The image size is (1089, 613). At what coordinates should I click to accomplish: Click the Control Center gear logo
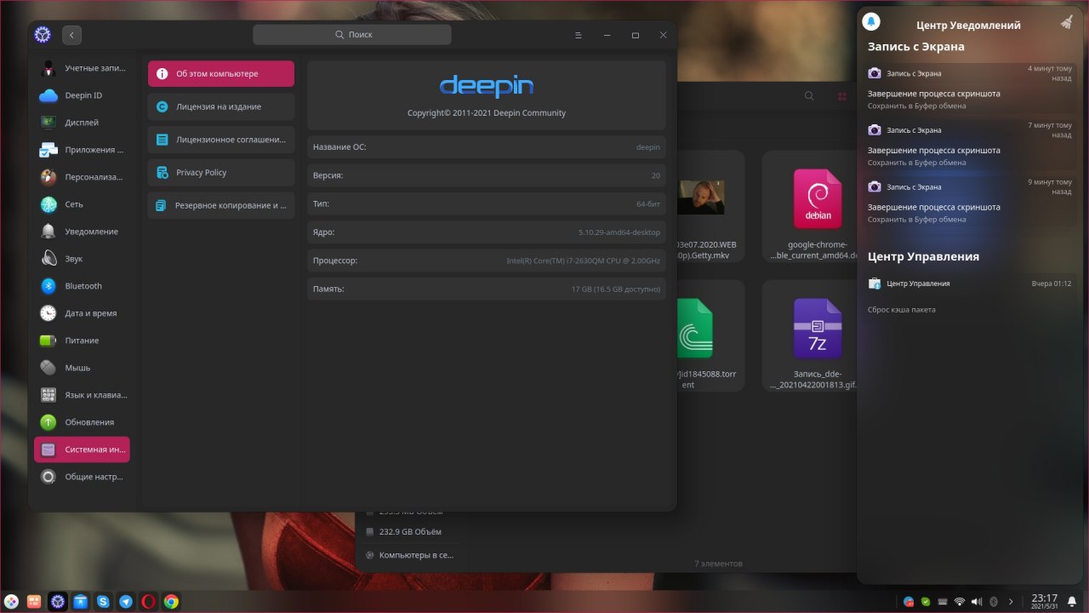pyautogui.click(x=43, y=35)
